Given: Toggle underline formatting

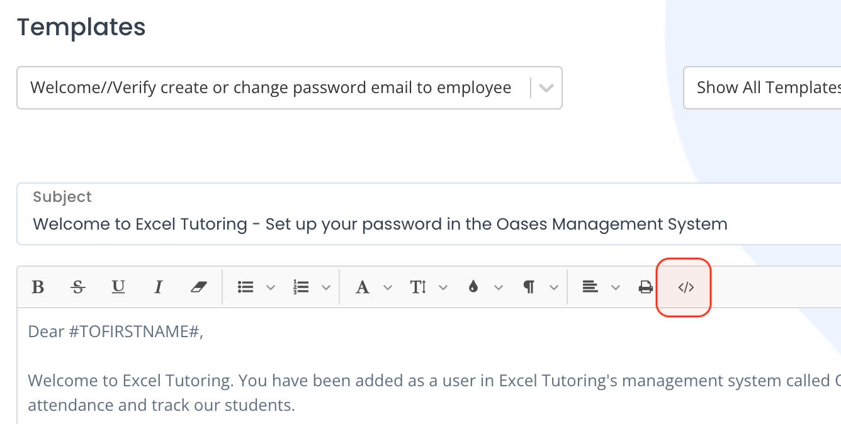Looking at the screenshot, I should pyautogui.click(x=118, y=287).
